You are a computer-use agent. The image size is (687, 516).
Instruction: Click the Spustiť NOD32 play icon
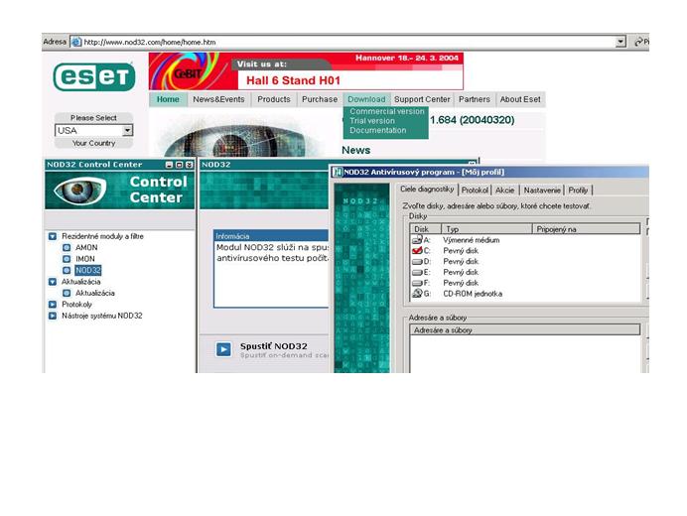point(223,348)
